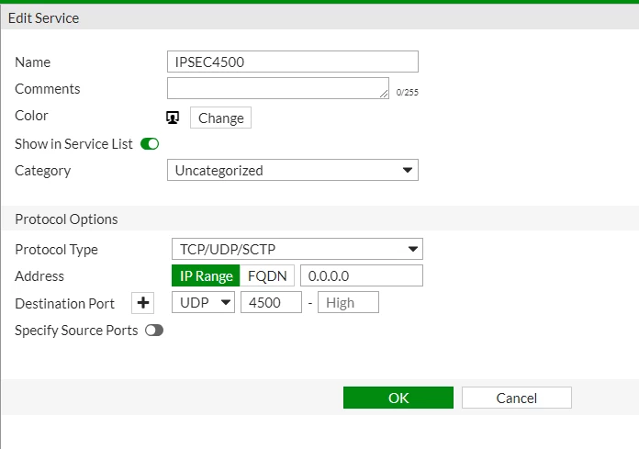Open the Protocol Type dropdown
The height and width of the screenshot is (449, 639).
(297, 249)
